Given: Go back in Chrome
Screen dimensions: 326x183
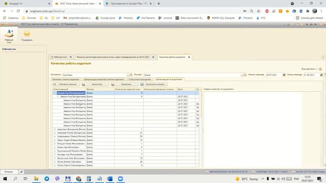Looking at the screenshot, I should (5, 11).
